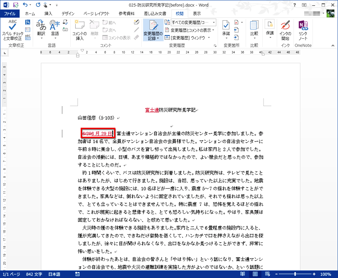Open the 保護 protect menu
This screenshot has width=338, height=278.
269,30
